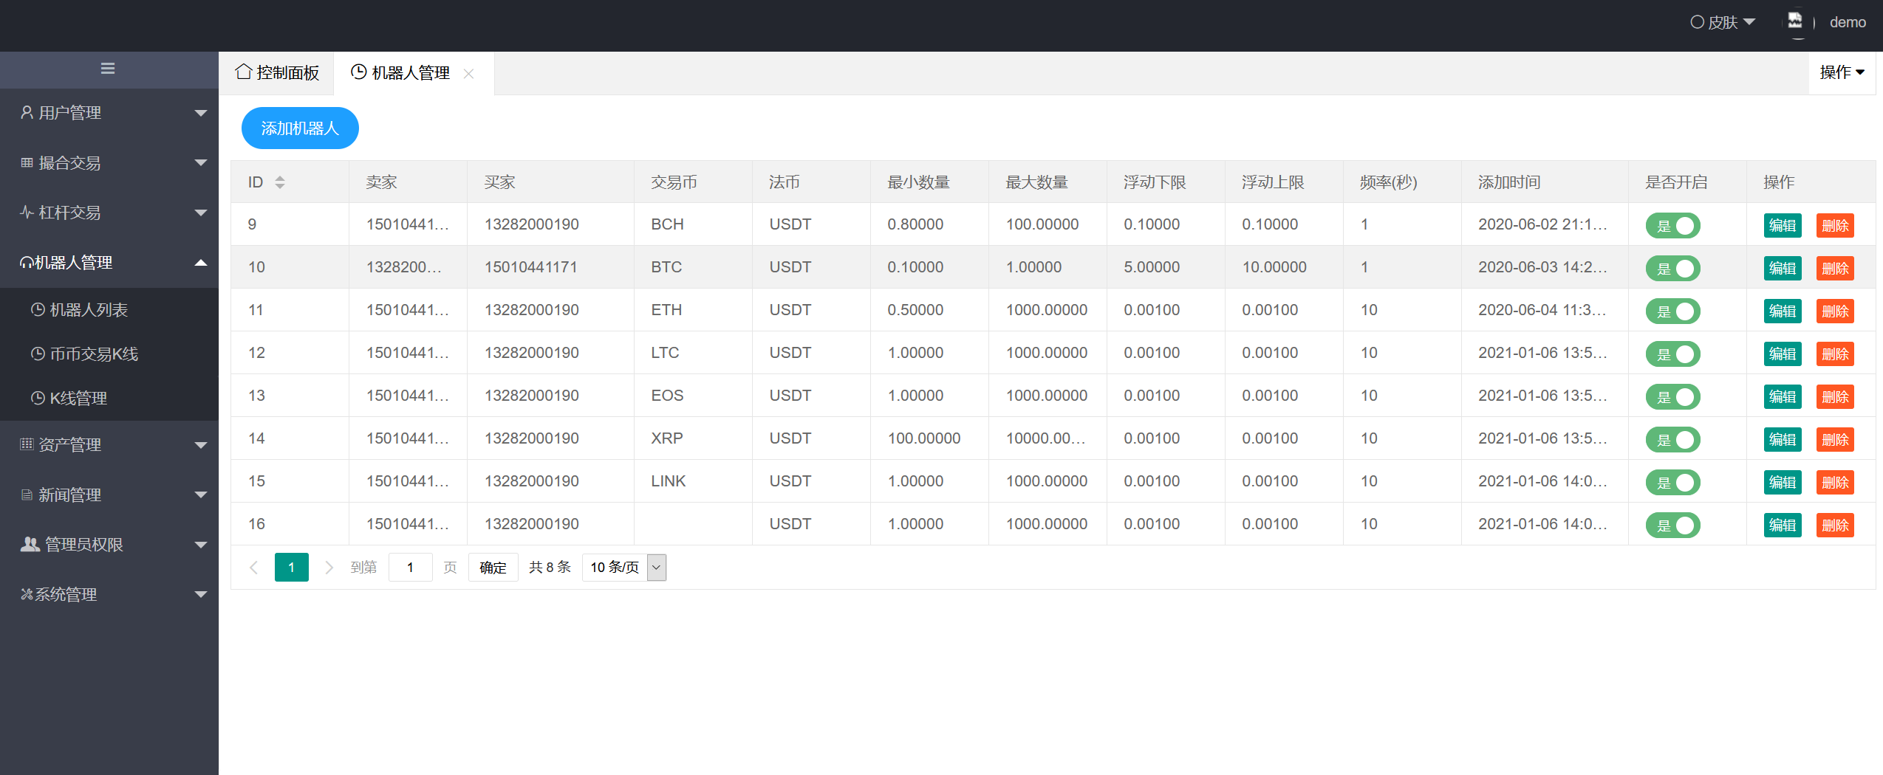Expand the 系统管理 menu arrow
This screenshot has height=775, width=1883.
(200, 594)
